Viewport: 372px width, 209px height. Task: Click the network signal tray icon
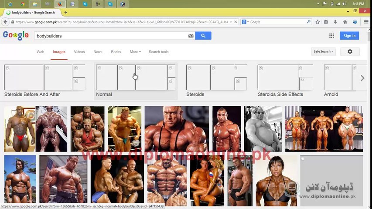[x=338, y=4]
